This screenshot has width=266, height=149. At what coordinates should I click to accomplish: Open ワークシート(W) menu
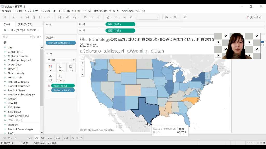pos(31,11)
